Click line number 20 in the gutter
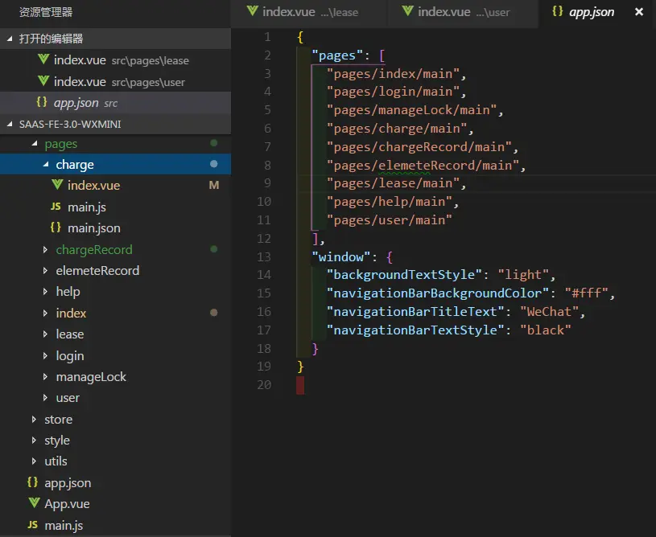The height and width of the screenshot is (537, 656). coord(264,384)
